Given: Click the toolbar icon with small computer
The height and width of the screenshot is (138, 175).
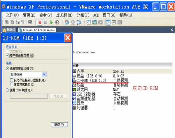Looking at the screenshot, I should 17,22.
